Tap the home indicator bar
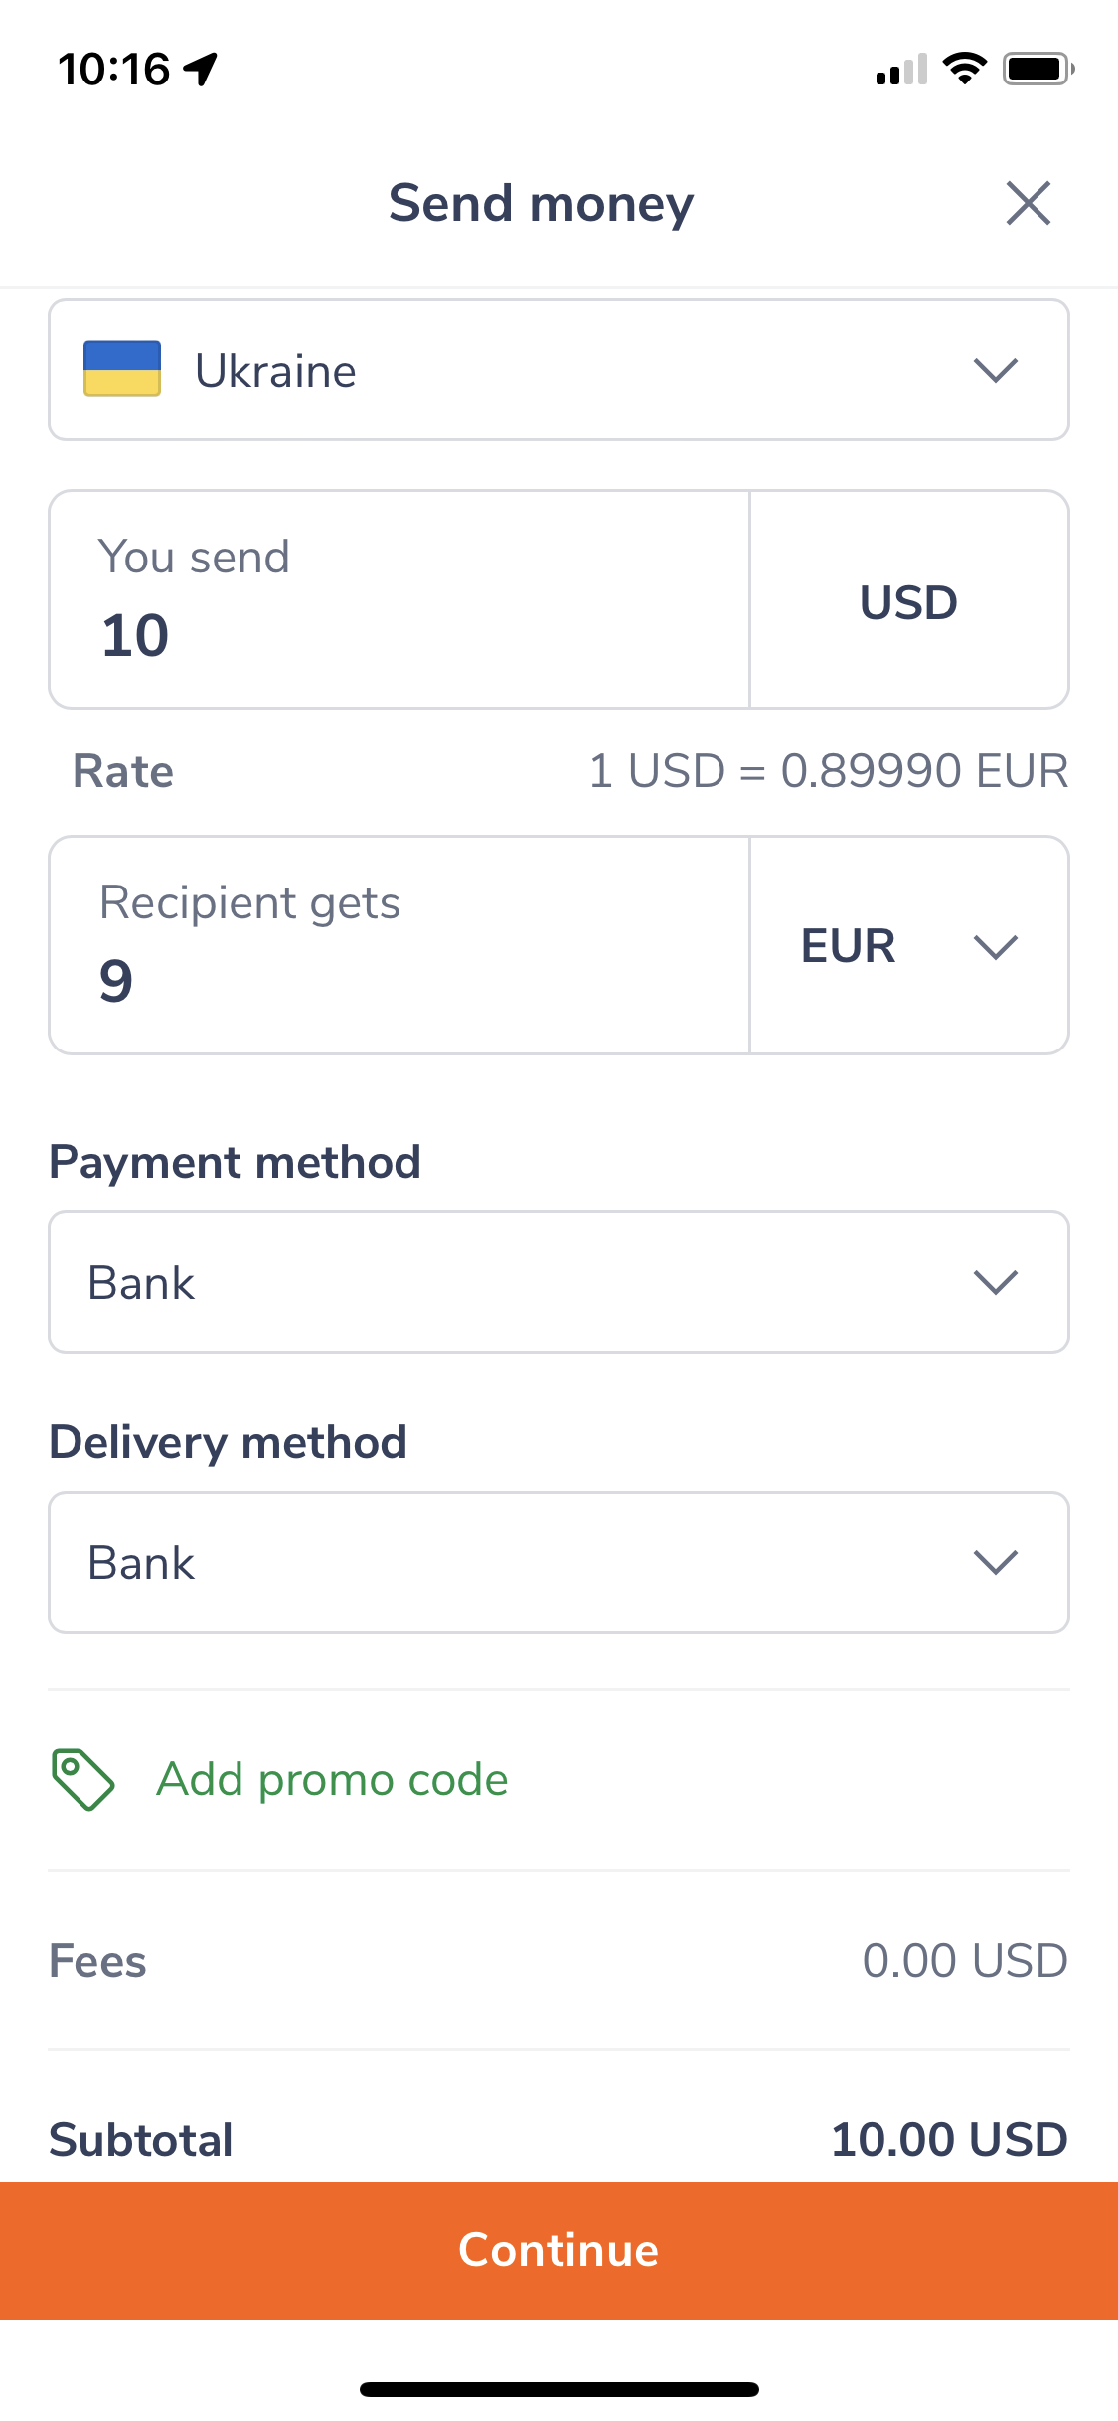 559,2389
